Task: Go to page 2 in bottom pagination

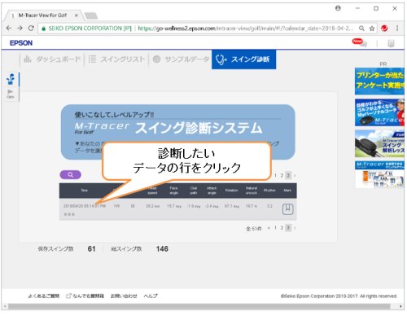Action: click(282, 228)
